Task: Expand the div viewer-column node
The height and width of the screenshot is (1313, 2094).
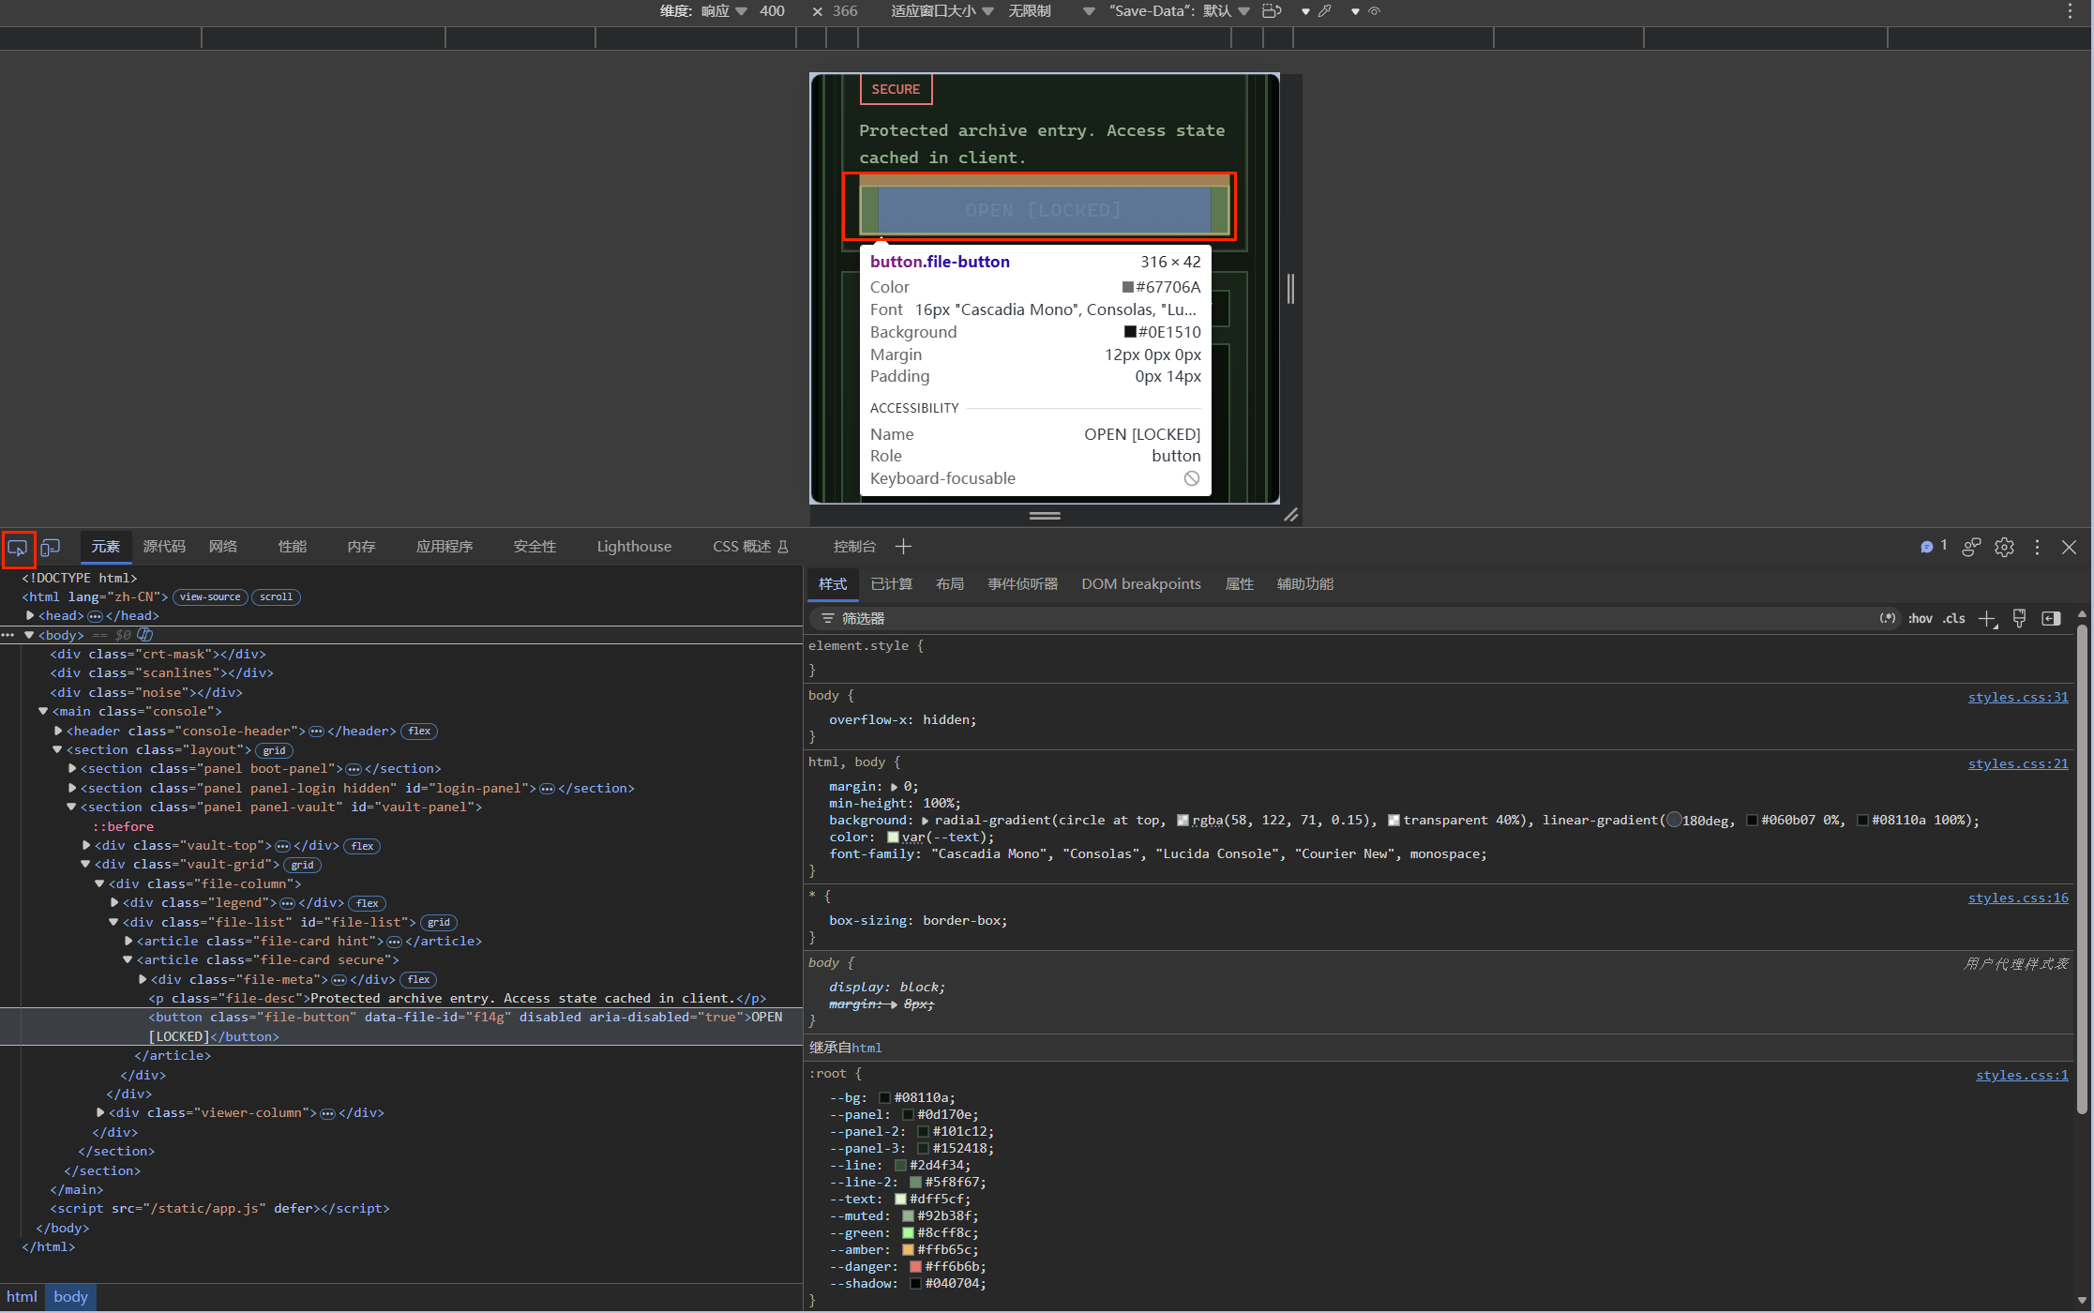Action: coord(100,1113)
